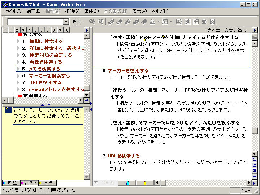
Task: Select tree item 7. URLを検索する
Action: [42, 83]
